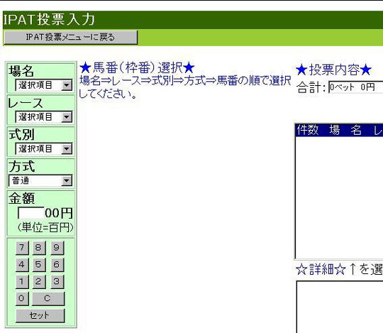Image resolution: width=383 pixels, height=333 pixels.
Task: Open the 場名 selection dropdown
Action: tap(44, 85)
